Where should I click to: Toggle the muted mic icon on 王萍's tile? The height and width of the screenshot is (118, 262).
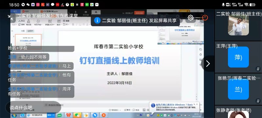click(258, 69)
